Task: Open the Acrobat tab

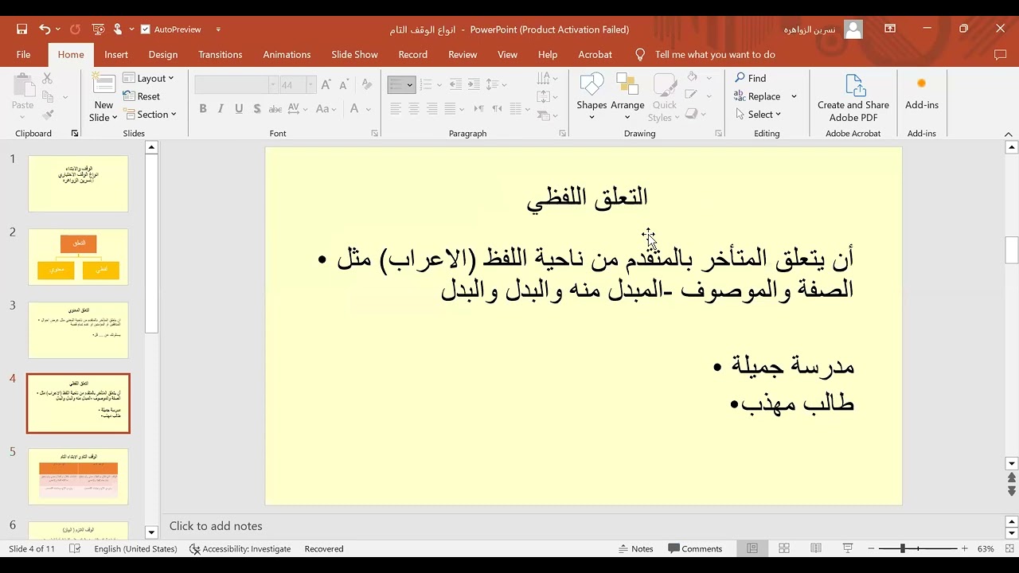Action: click(x=595, y=55)
